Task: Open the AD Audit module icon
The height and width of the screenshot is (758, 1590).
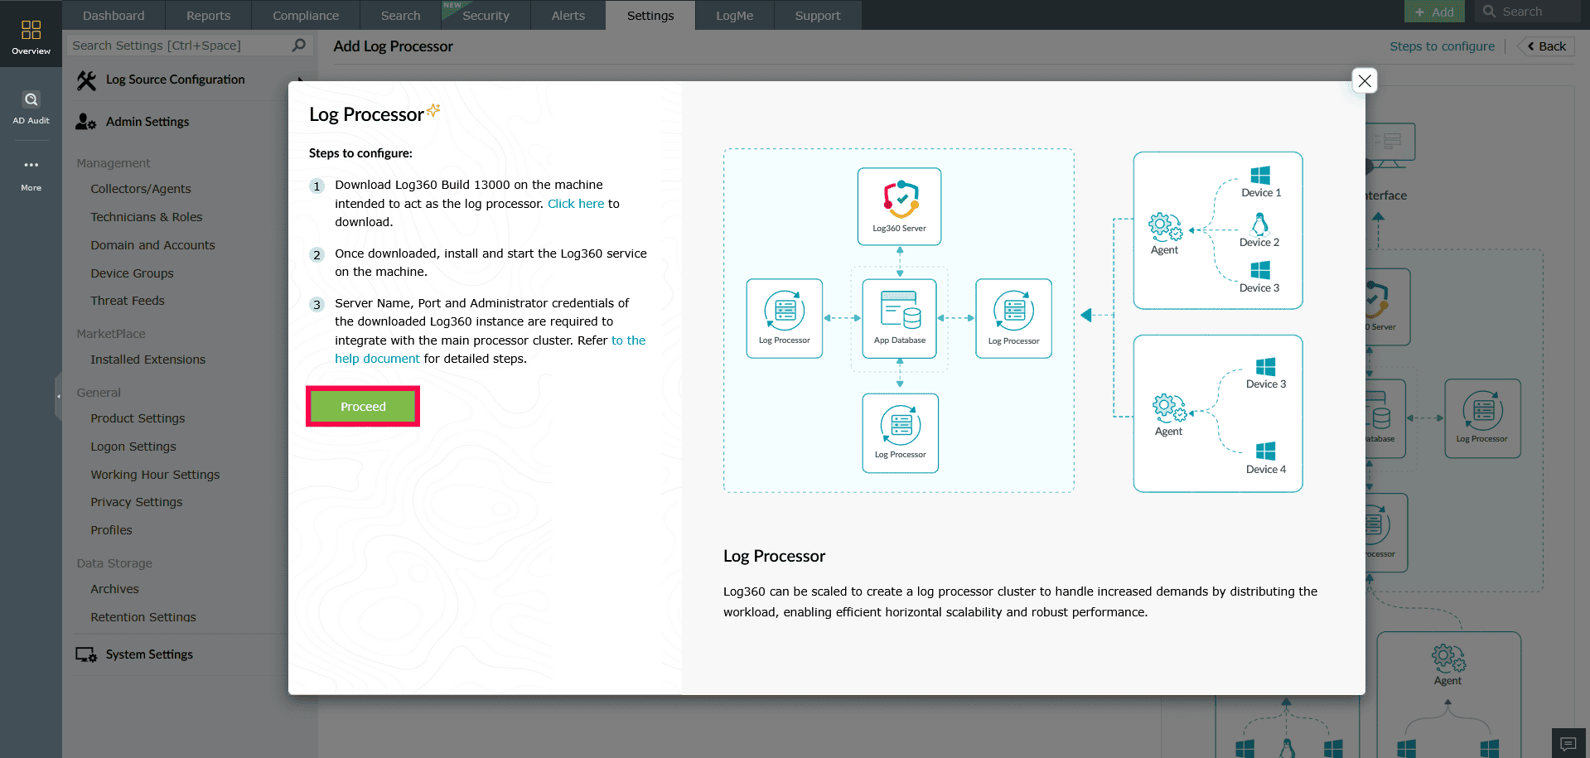Action: [31, 99]
